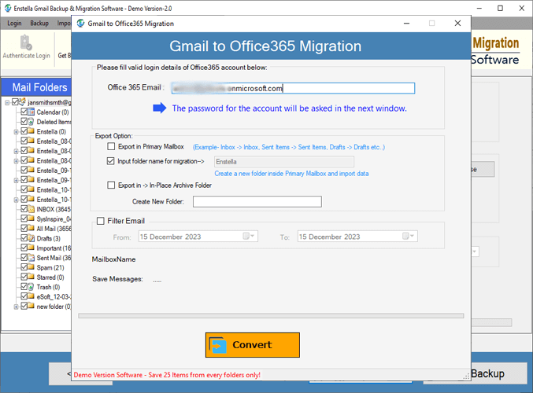Click the Drafts folder icon
Image resolution: width=533 pixels, height=393 pixels.
coord(31,238)
